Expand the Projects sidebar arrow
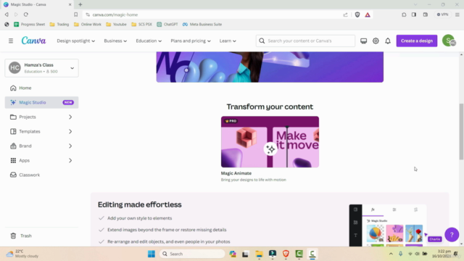 [70, 117]
